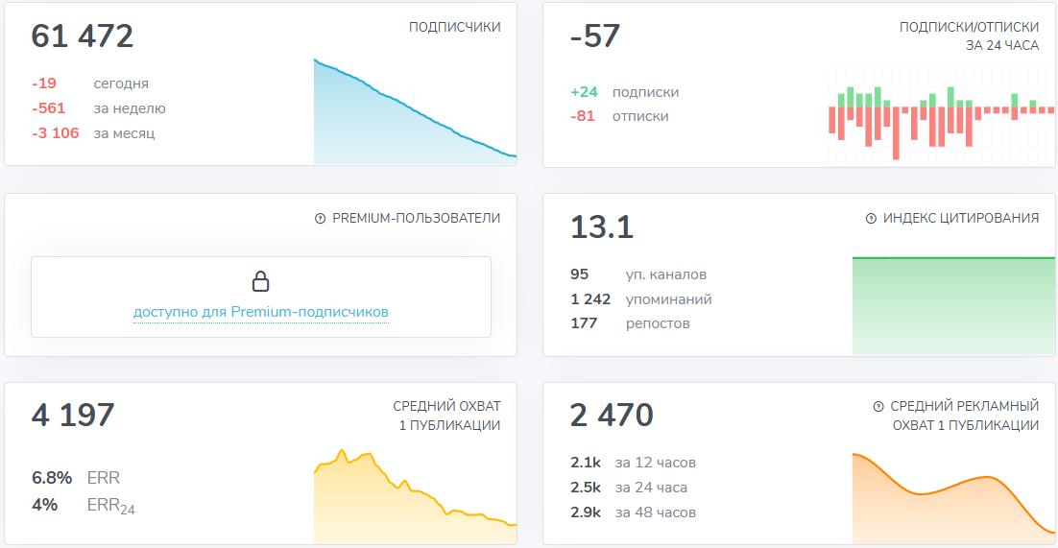1058x548 pixels.
Task: Click the 'уп. каналов' label
Action: (x=666, y=274)
